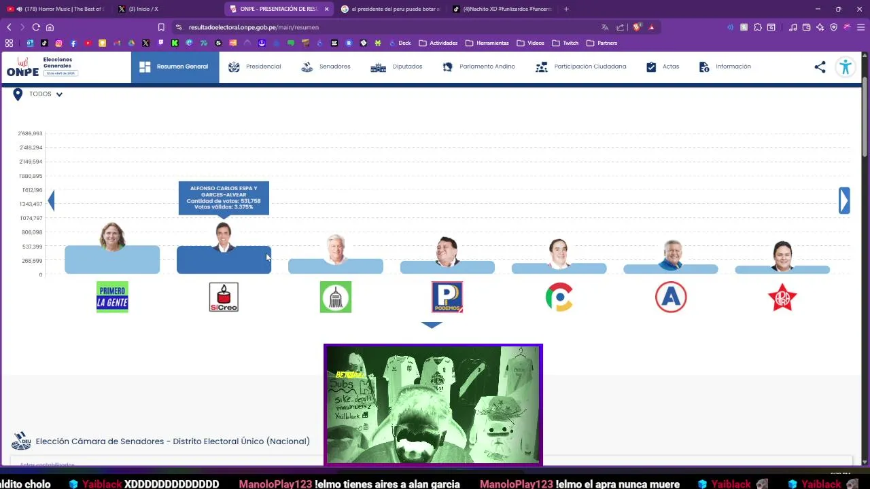Click the Podemos candidate photo
This screenshot has height=489, width=870.
point(447,251)
